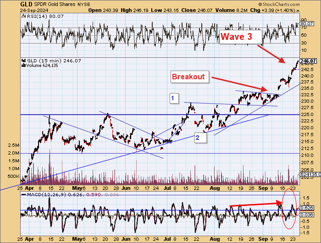Image resolution: width=321 pixels, height=243 pixels.
Task: Click the 237.5 price axis label
Action: pos(308,82)
